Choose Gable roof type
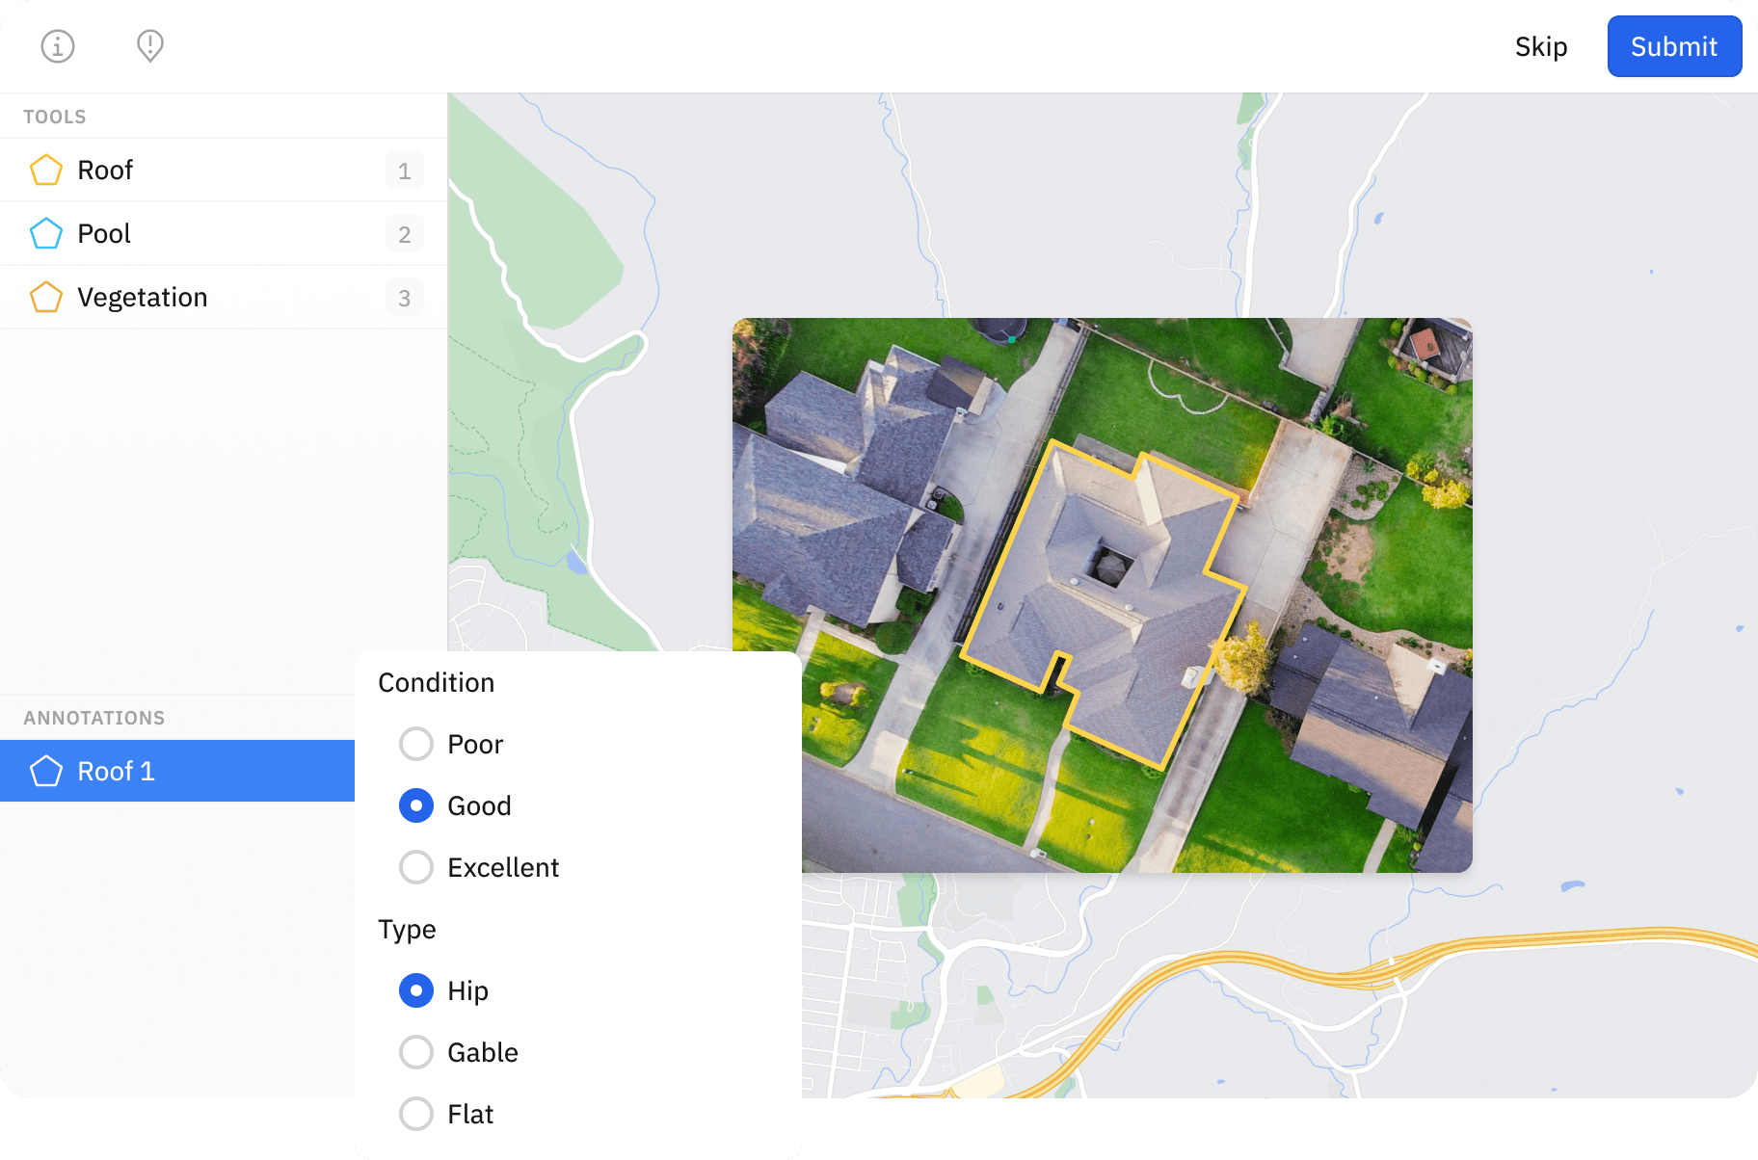The image size is (1758, 1160). coord(416,1052)
